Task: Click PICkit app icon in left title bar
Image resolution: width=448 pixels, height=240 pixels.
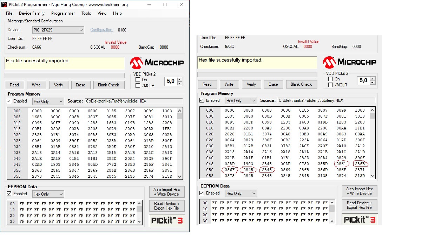Action: tap(4, 5)
